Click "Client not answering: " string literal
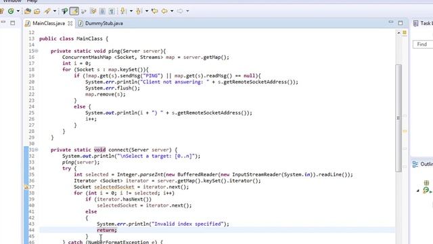The height and width of the screenshot is (244, 433). pyautogui.click(x=175, y=82)
